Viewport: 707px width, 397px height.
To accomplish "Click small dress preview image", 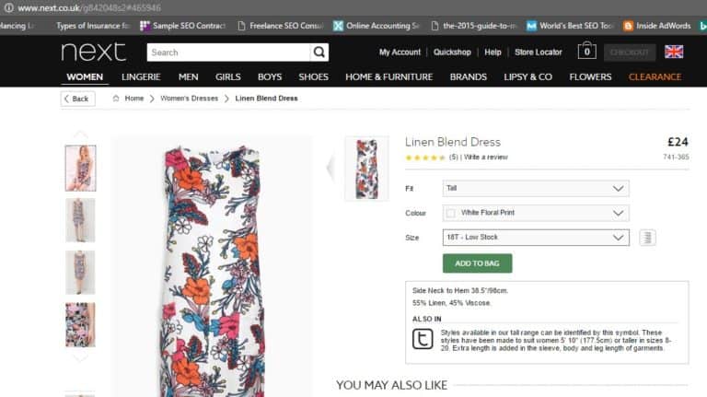I will [366, 169].
